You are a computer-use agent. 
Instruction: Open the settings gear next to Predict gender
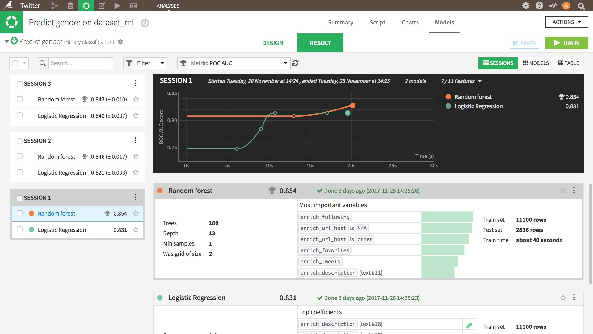[x=120, y=42]
